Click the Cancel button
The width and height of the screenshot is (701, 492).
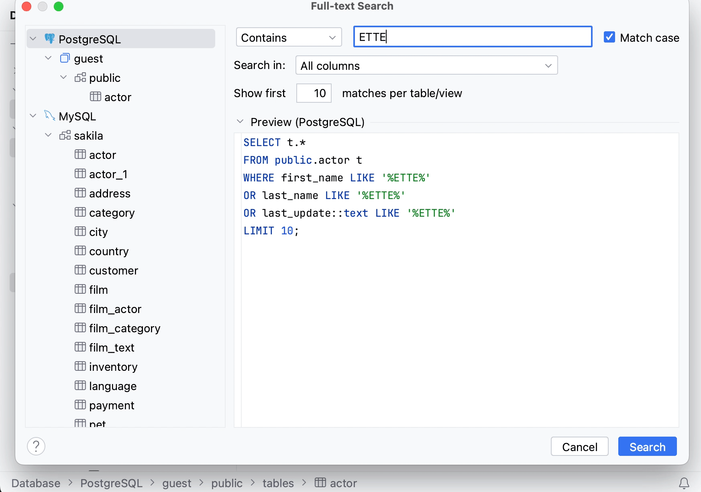tap(579, 447)
